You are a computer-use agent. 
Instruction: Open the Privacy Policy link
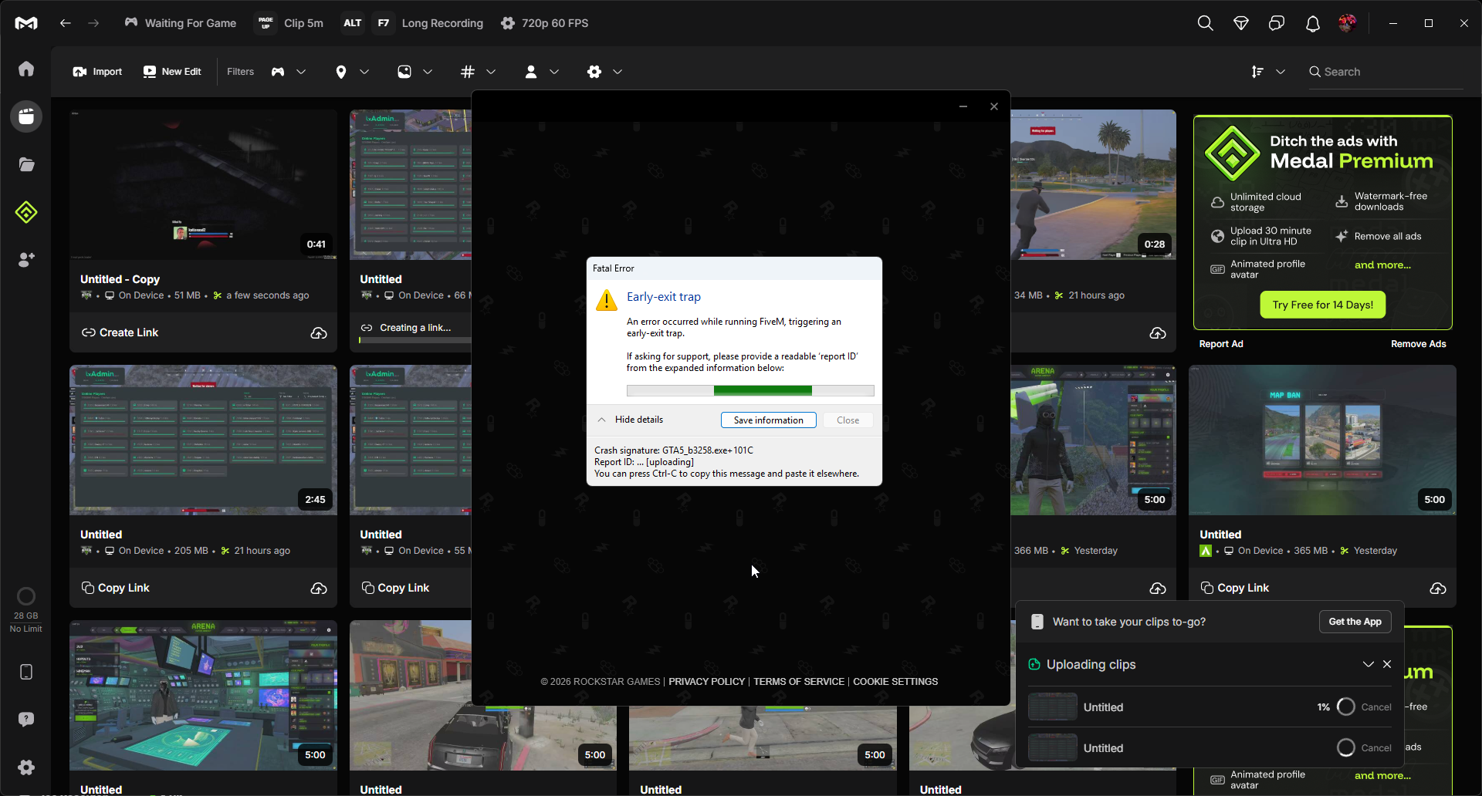706,682
